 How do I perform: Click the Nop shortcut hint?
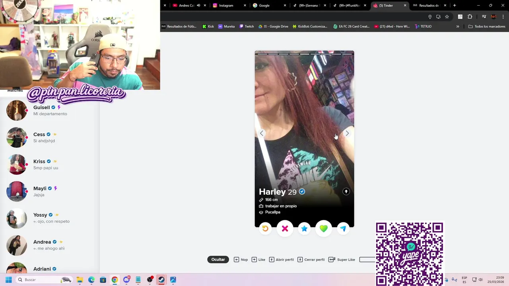(x=241, y=259)
